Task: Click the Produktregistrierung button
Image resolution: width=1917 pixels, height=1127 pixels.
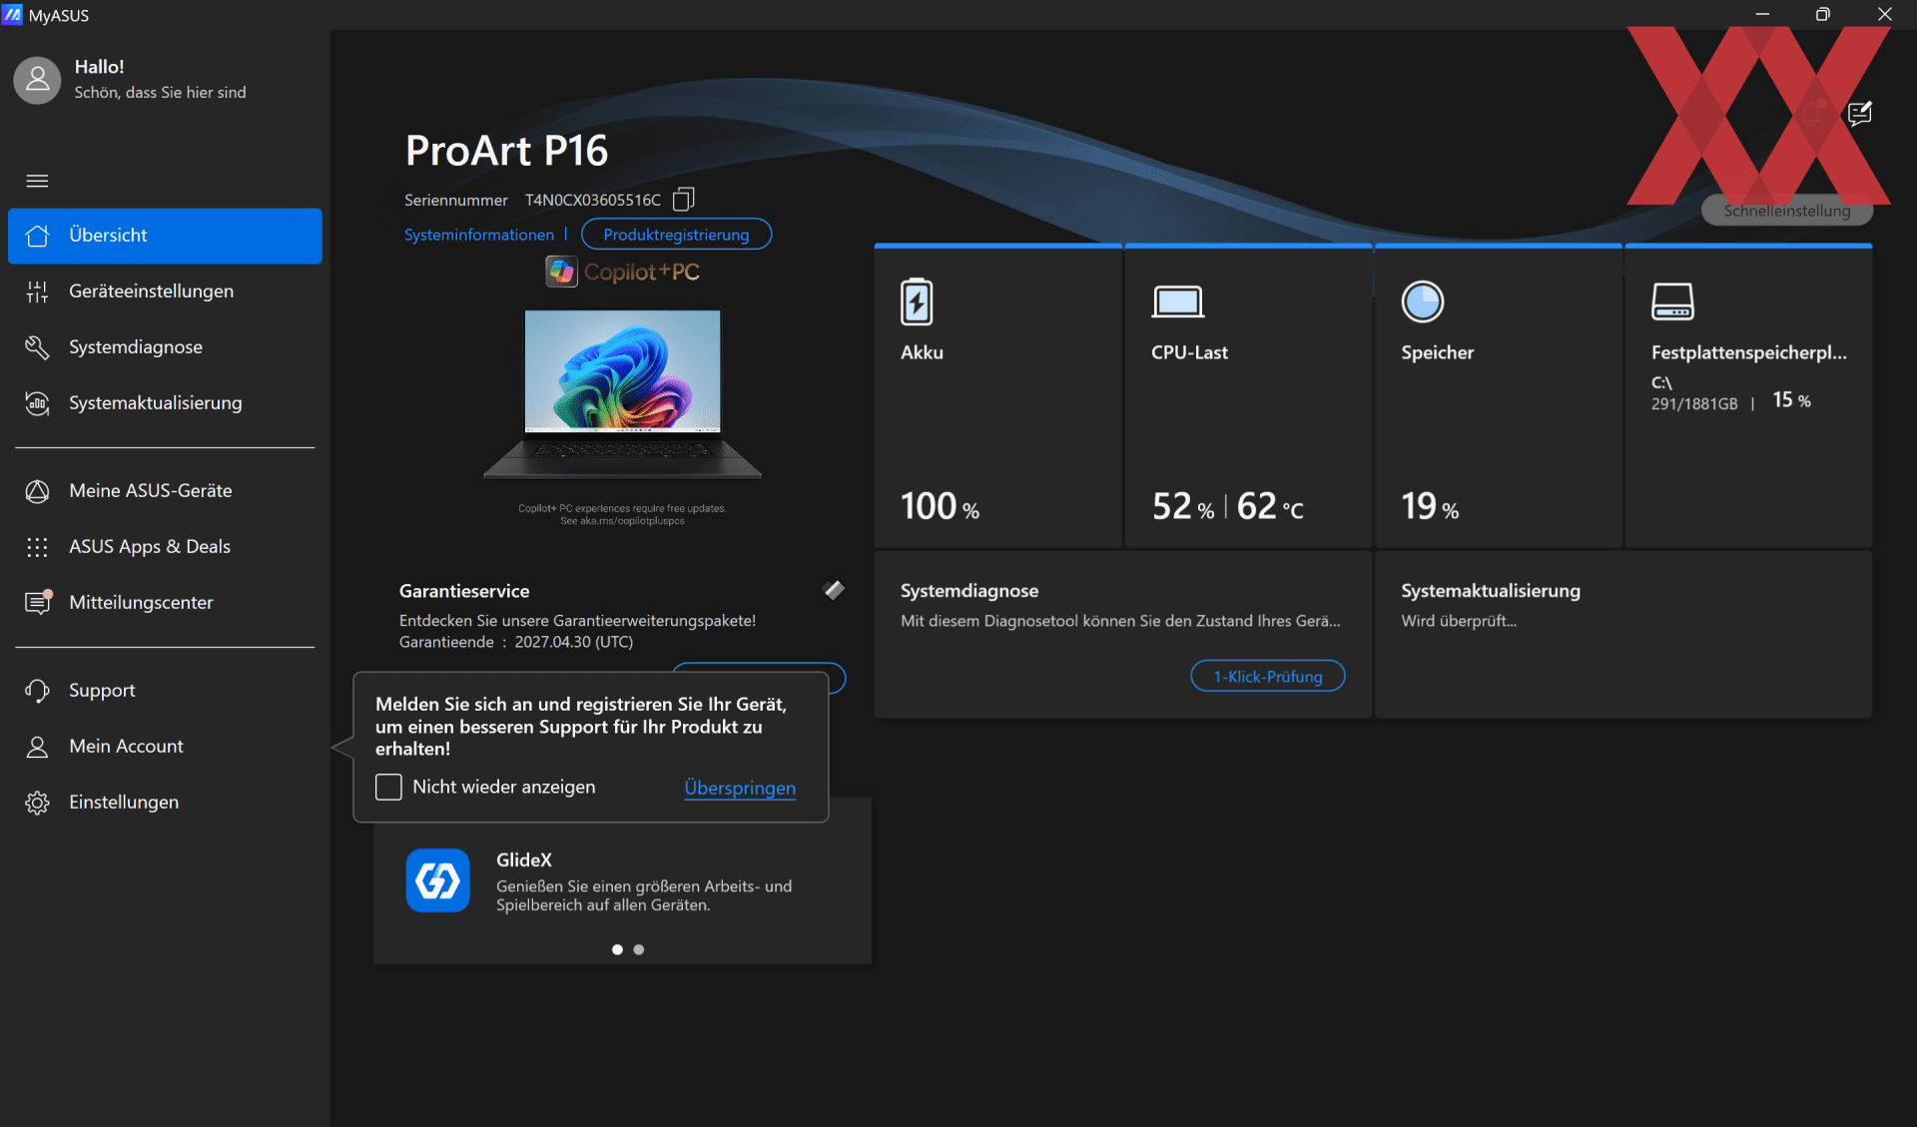Action: (676, 235)
